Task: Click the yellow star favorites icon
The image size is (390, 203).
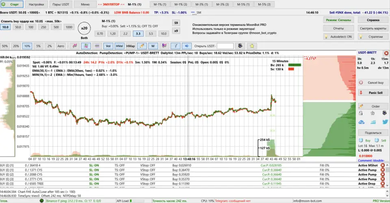Action: [252, 46]
